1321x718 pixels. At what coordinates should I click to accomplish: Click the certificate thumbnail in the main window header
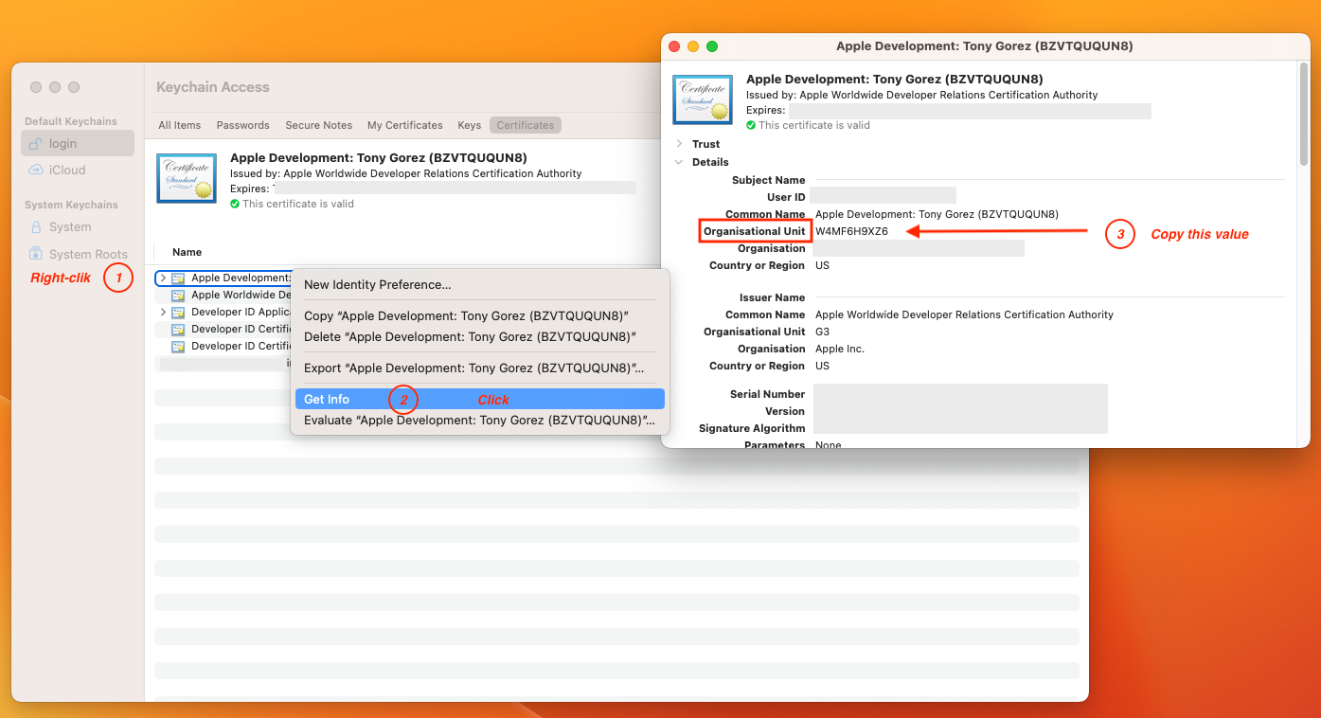pyautogui.click(x=186, y=178)
